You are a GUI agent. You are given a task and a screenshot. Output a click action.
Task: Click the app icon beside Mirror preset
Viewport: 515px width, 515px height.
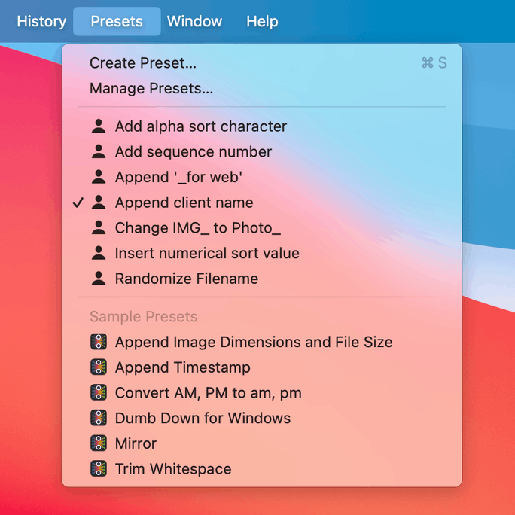click(x=99, y=443)
